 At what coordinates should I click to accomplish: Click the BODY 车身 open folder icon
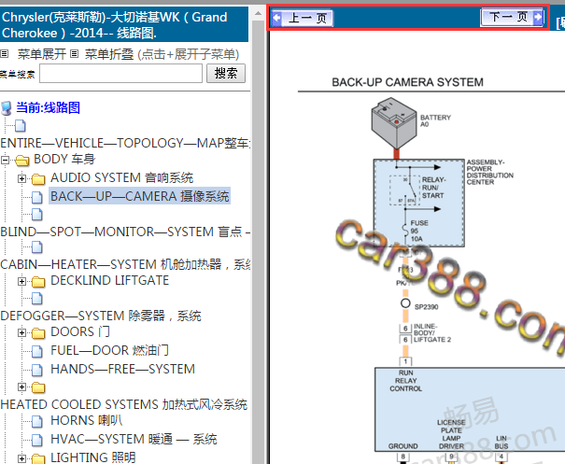click(x=22, y=160)
